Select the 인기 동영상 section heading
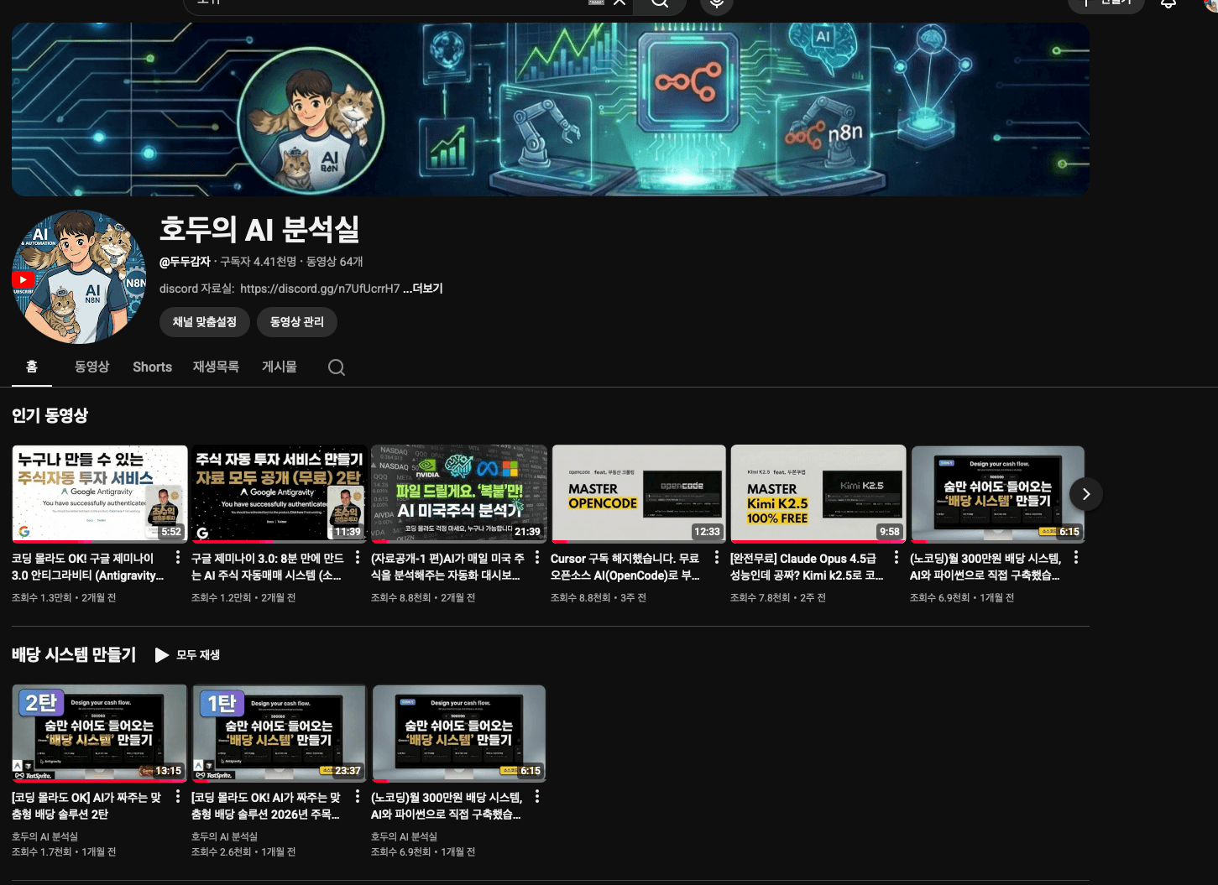 (50, 415)
